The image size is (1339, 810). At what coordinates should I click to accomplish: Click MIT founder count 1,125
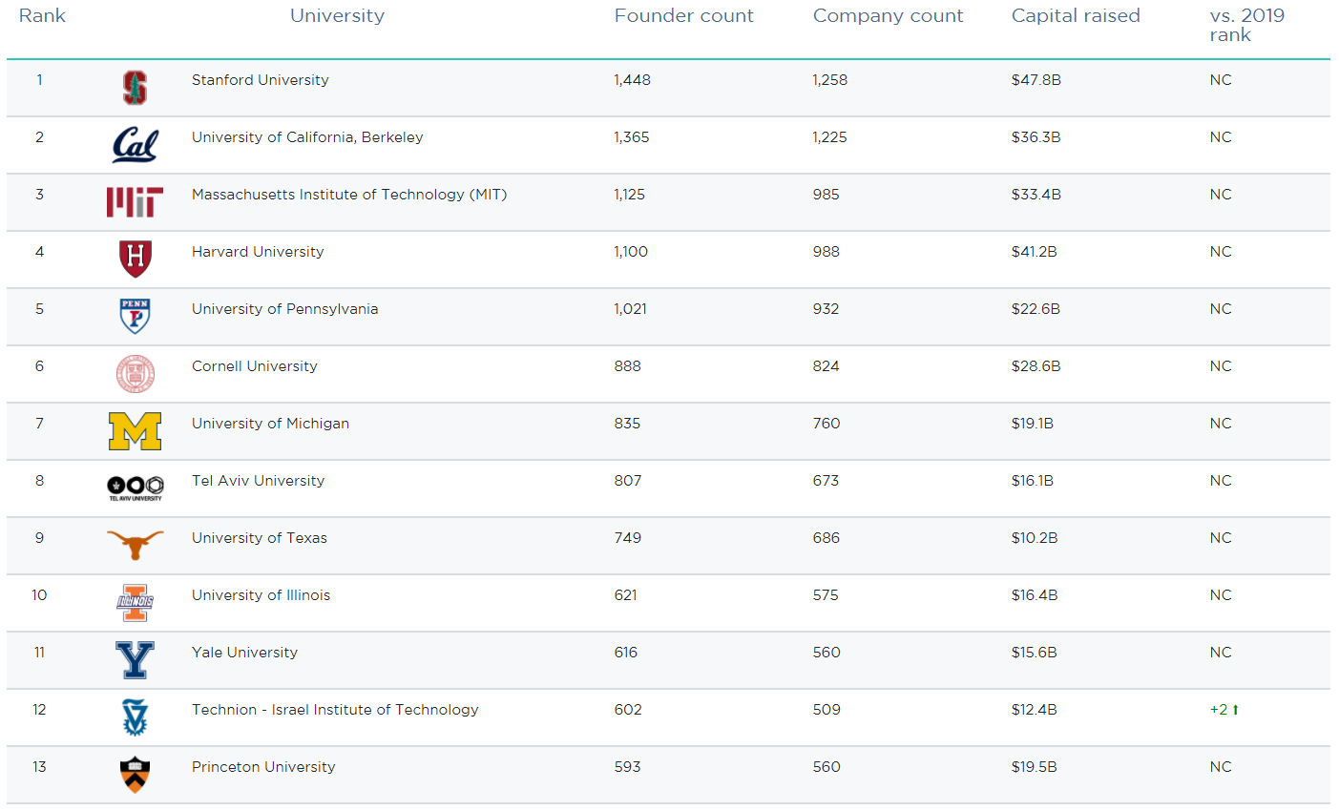point(629,195)
